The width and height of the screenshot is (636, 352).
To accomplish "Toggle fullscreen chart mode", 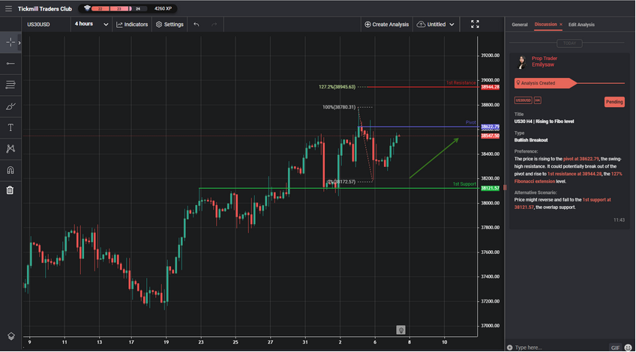I will point(475,24).
